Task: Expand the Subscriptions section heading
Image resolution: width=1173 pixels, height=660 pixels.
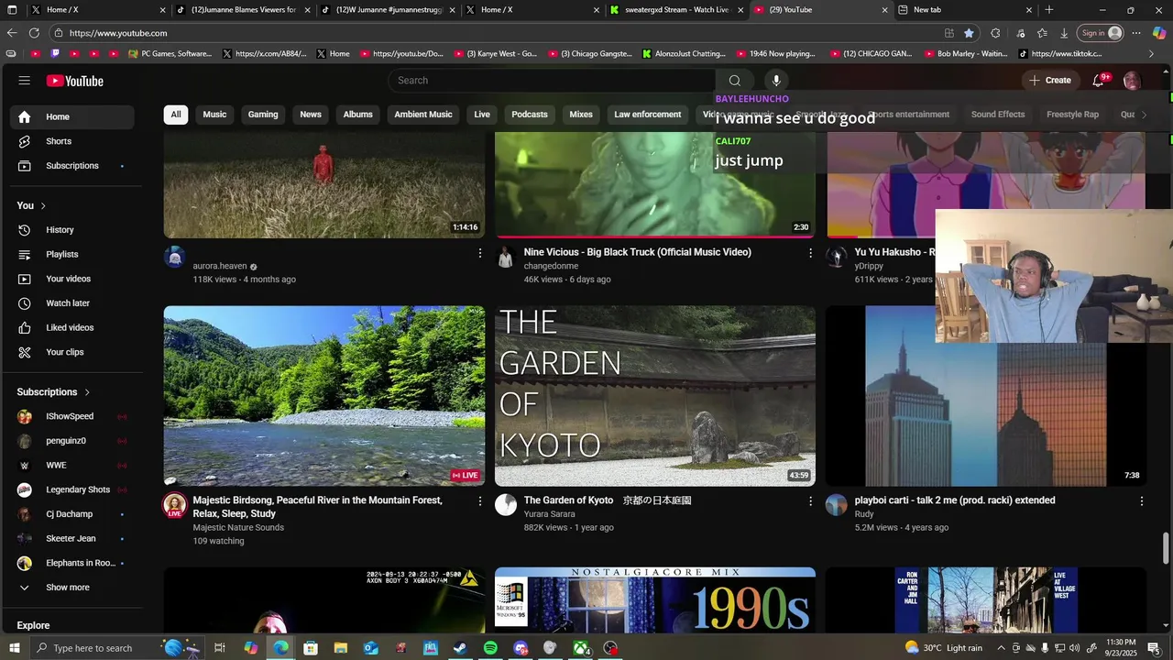Action: pos(54,392)
